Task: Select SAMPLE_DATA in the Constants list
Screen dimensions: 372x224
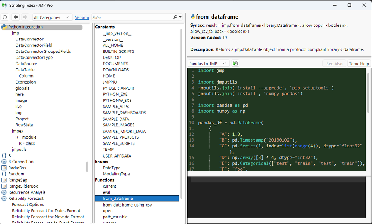Action: click(116, 119)
